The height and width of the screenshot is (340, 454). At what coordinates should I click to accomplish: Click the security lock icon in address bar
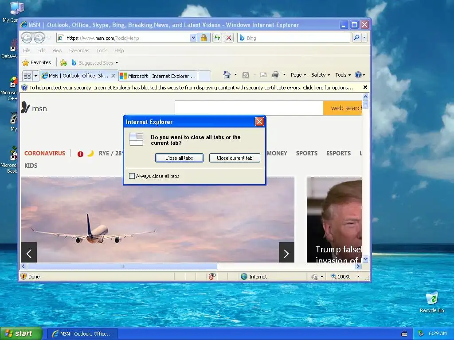[204, 38]
